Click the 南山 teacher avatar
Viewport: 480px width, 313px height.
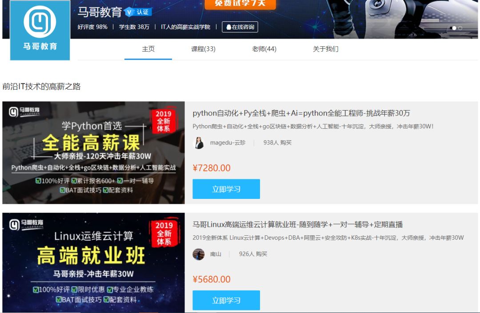(199, 254)
